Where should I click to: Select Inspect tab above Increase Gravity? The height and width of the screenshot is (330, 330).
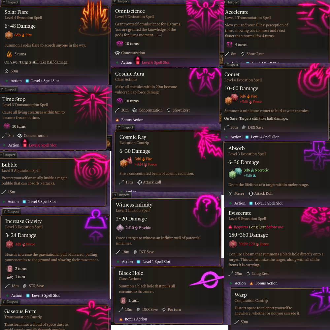point(11,212)
